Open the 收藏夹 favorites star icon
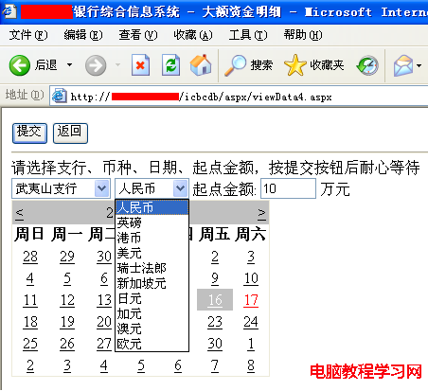 [295, 65]
